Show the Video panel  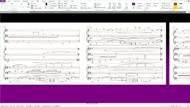pyautogui.click(x=154, y=6)
